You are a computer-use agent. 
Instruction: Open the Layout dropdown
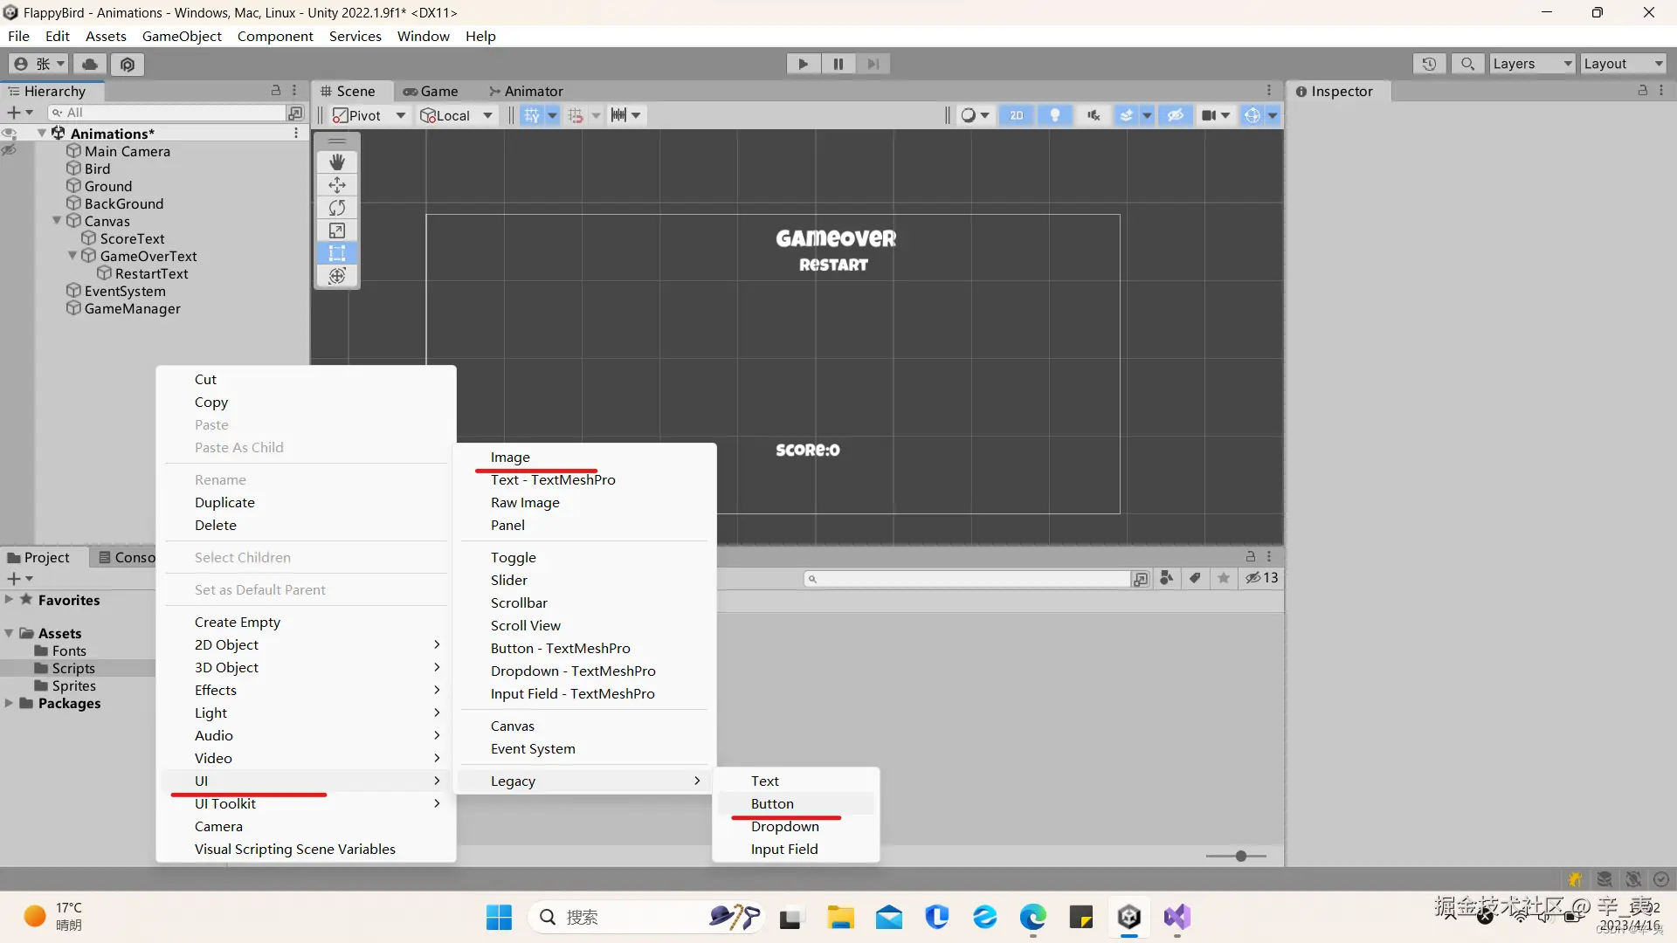click(x=1623, y=64)
